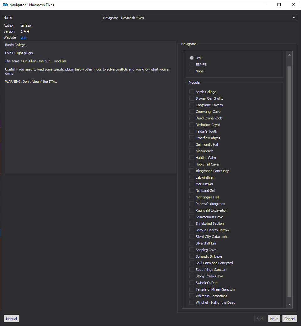This screenshot has width=301, height=326.
Task: Click the Mod Organizer icon in title bar
Action: [x=5, y=5]
